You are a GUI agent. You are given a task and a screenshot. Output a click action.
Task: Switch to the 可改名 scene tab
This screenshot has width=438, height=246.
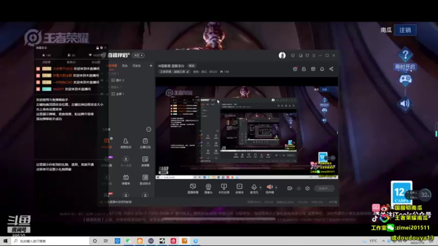coord(136,66)
